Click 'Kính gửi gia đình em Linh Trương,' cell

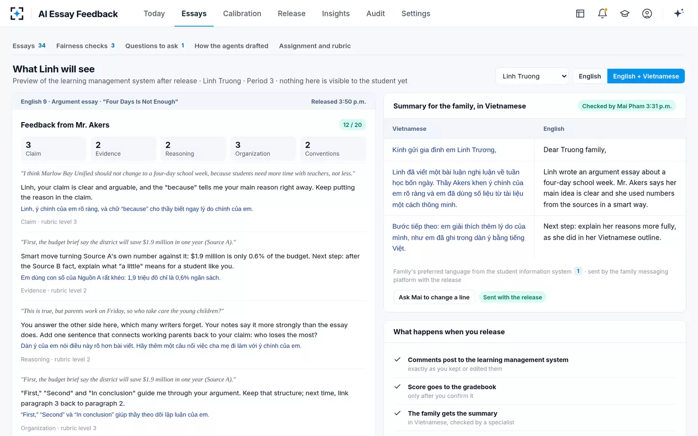point(459,150)
